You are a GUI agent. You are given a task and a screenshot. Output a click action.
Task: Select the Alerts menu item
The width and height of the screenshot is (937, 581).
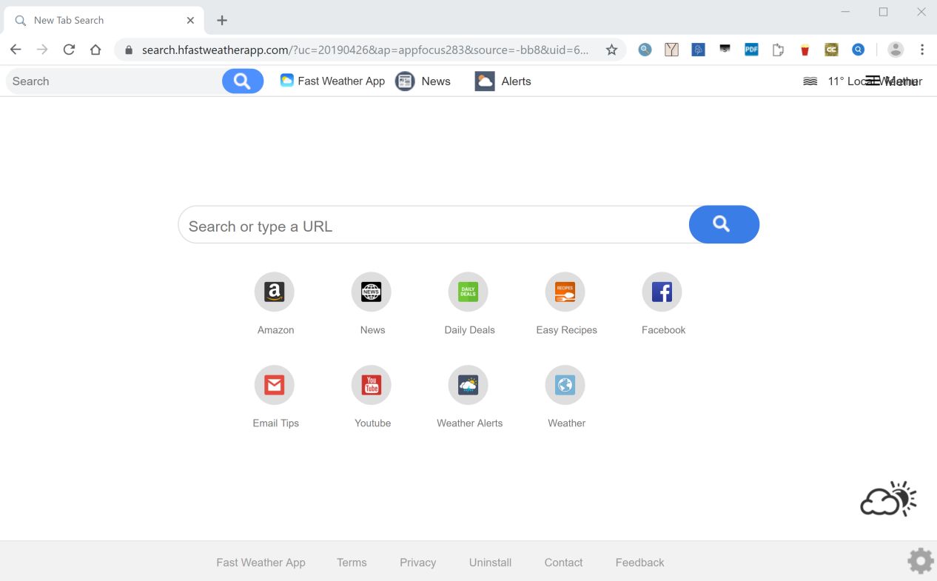point(503,81)
